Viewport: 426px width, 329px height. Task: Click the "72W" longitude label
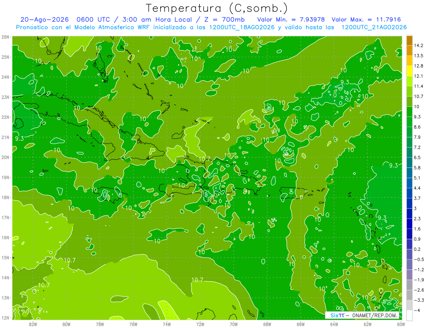pyautogui.click(x=200, y=324)
